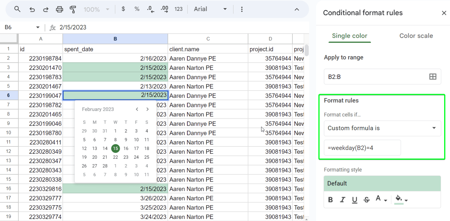Click the Print icon

pyautogui.click(x=59, y=9)
